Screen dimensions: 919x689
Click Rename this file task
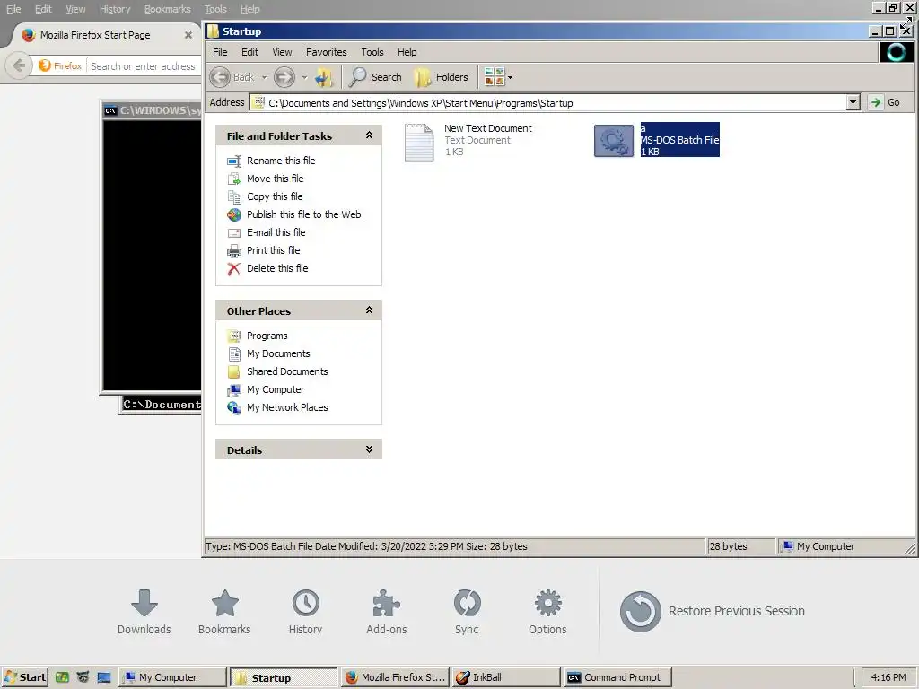click(x=281, y=161)
